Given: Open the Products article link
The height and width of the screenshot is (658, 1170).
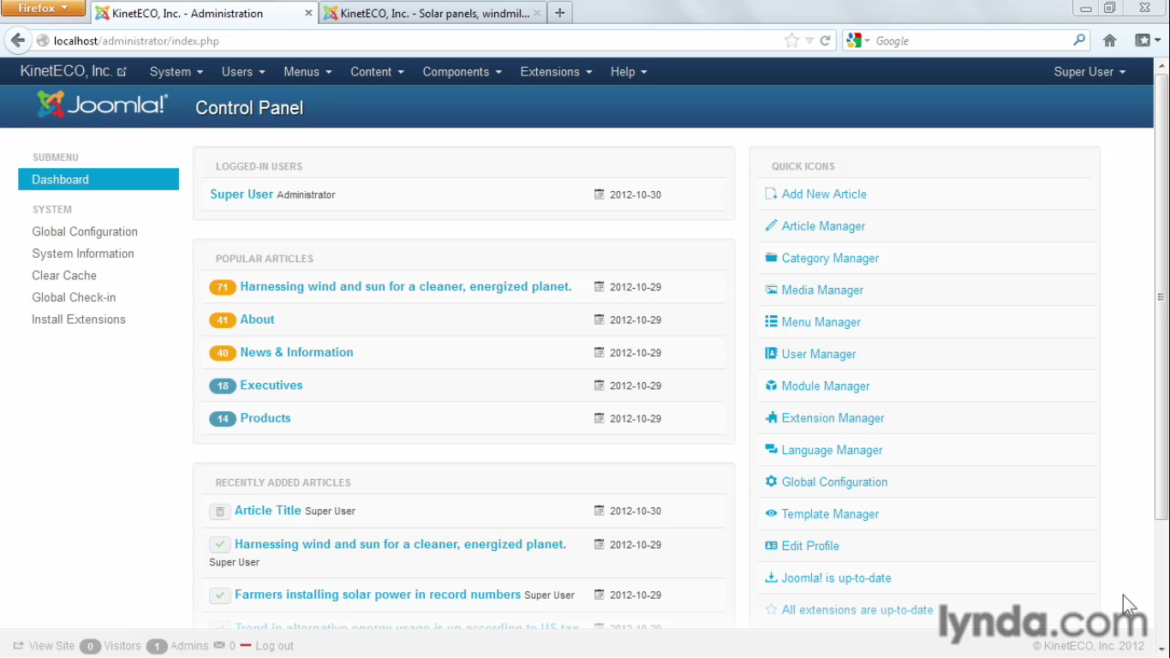Looking at the screenshot, I should 266,418.
